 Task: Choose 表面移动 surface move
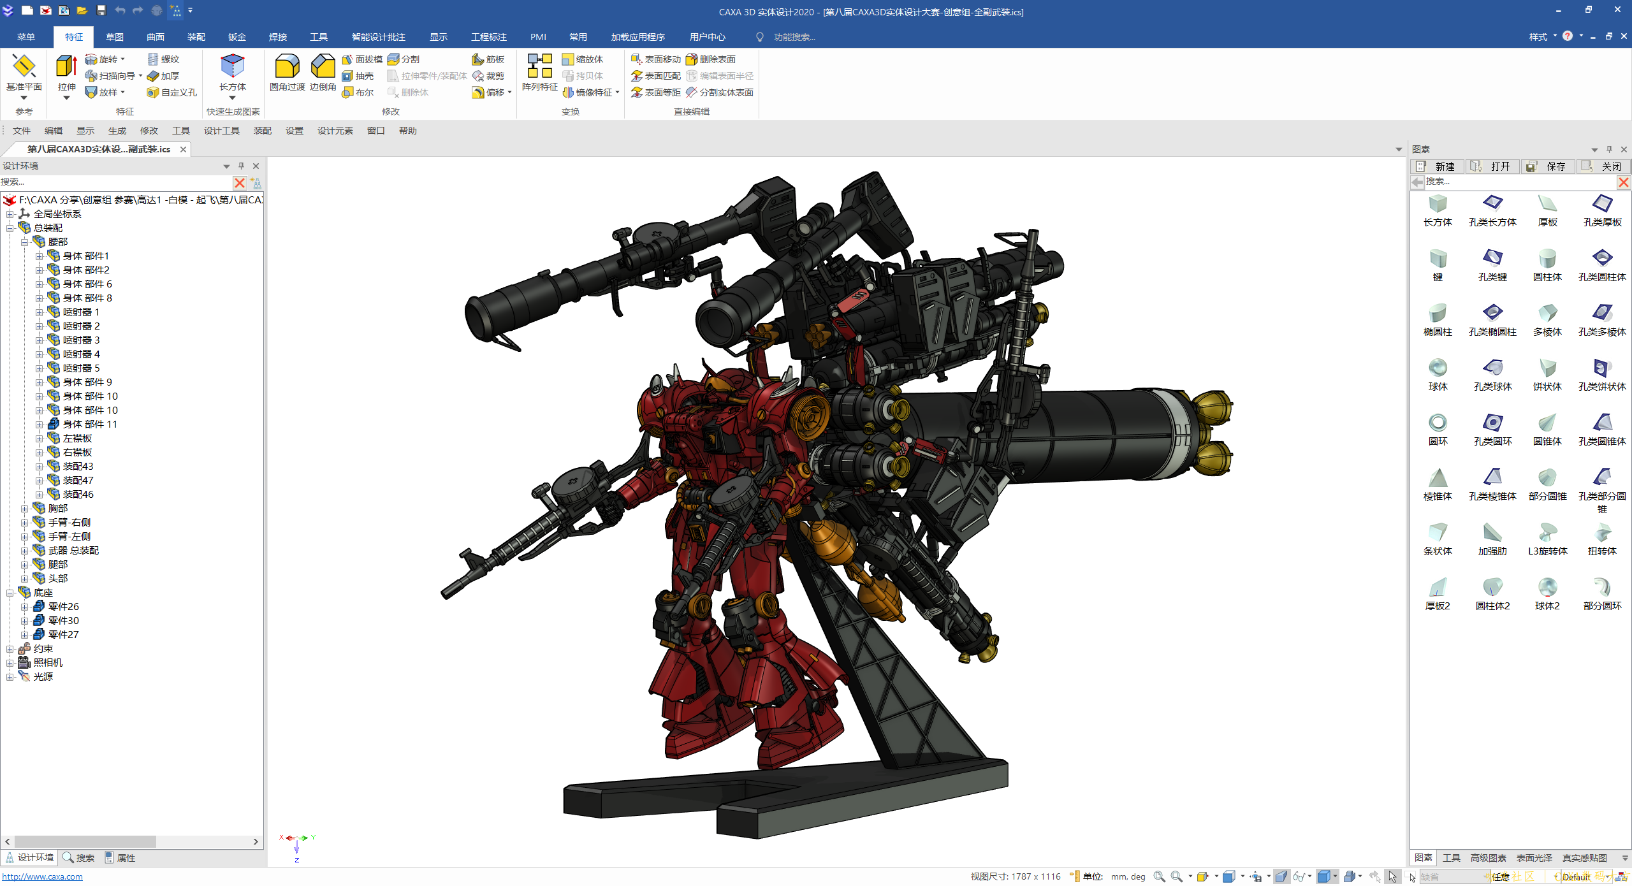(656, 59)
